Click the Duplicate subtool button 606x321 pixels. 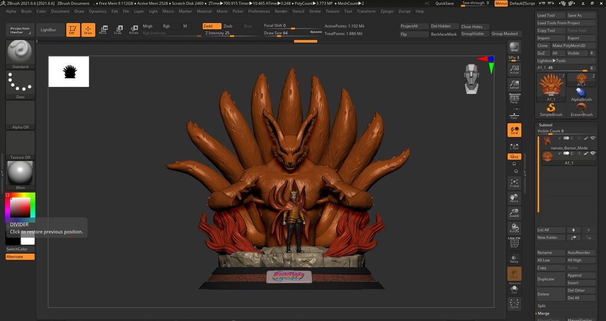point(551,279)
